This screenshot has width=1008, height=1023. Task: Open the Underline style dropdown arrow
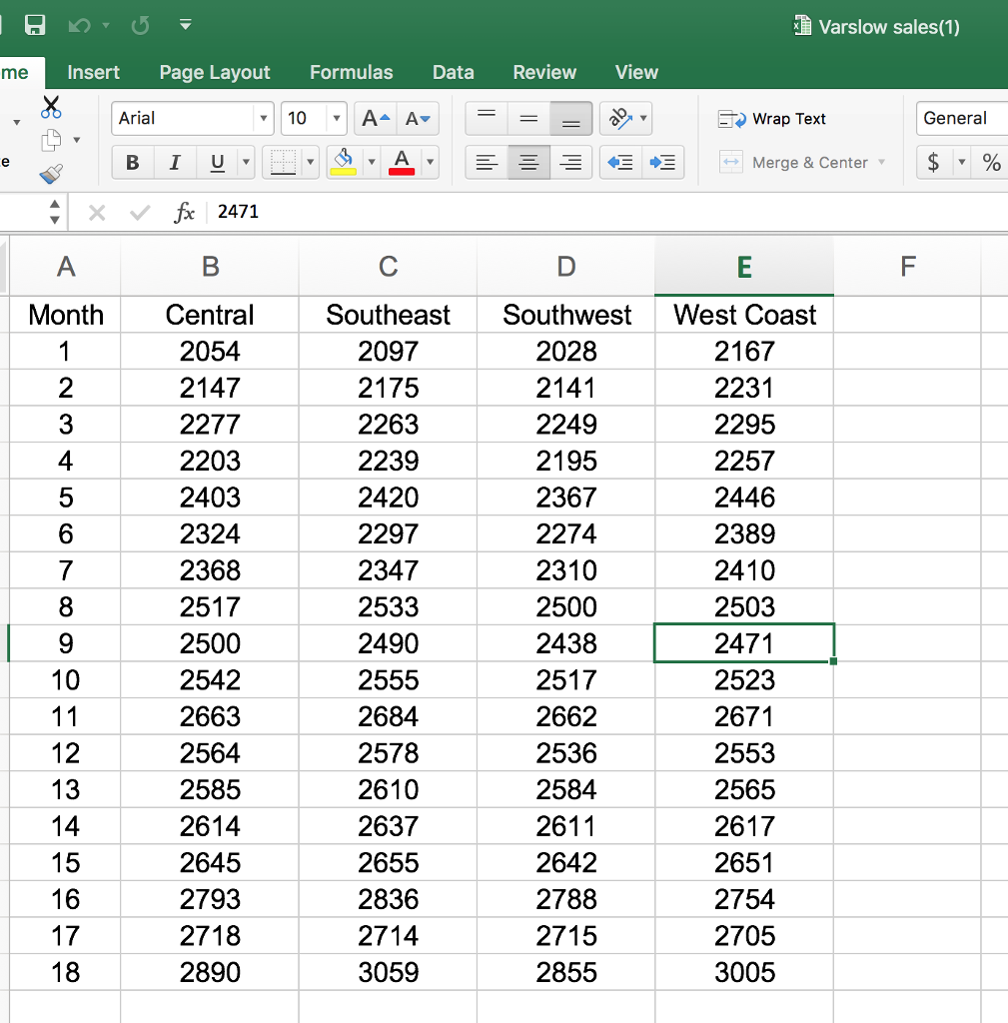[x=246, y=162]
